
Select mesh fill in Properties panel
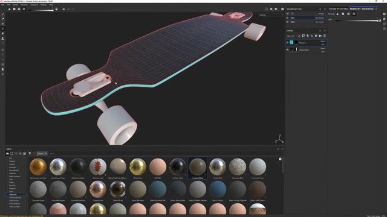click(348, 14)
